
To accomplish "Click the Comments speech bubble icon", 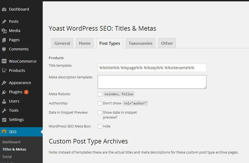I will pos(4,49).
